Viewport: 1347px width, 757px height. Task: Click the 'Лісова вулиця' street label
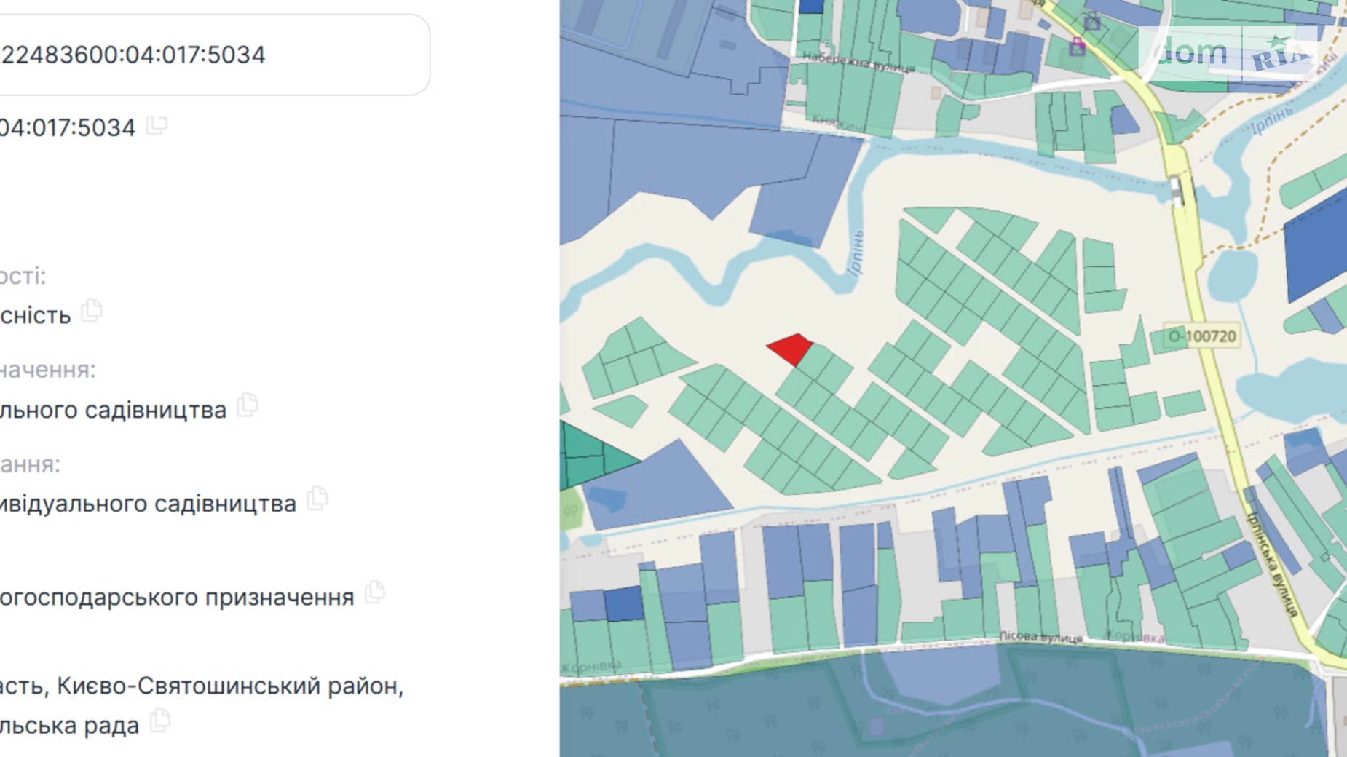coord(1040,637)
